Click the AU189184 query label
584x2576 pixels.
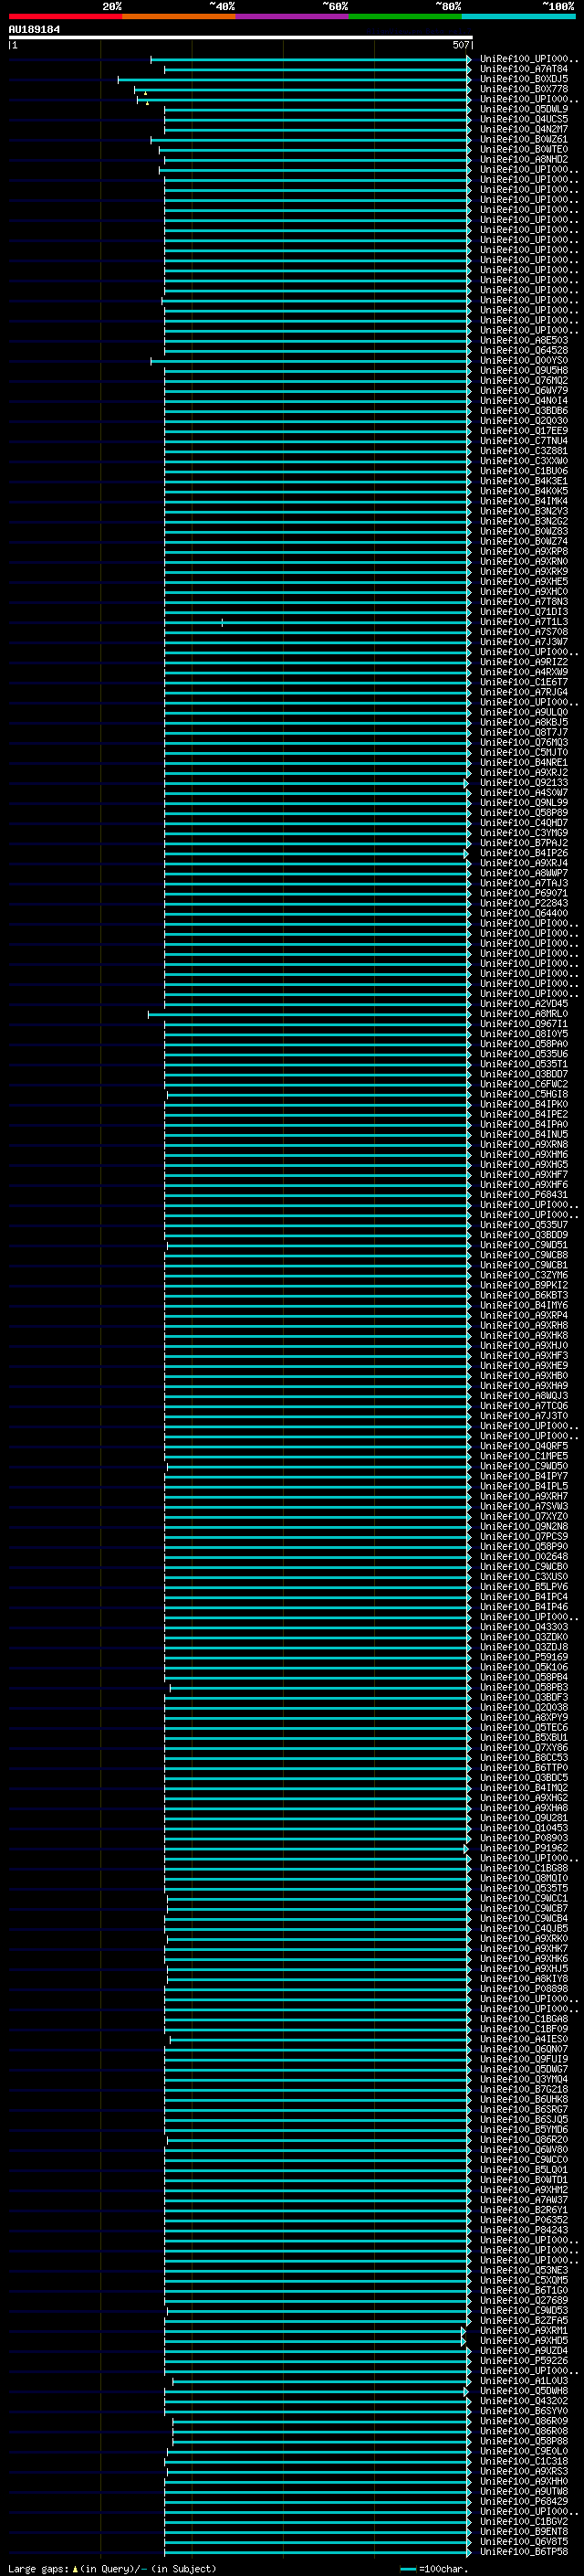click(34, 30)
